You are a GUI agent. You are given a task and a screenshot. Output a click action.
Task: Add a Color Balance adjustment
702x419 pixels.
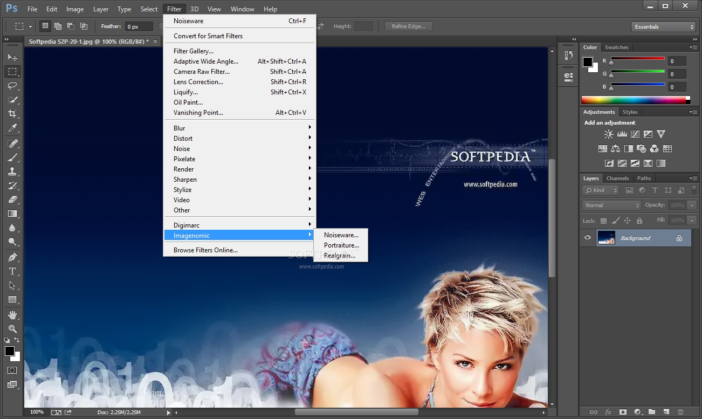(x=615, y=148)
